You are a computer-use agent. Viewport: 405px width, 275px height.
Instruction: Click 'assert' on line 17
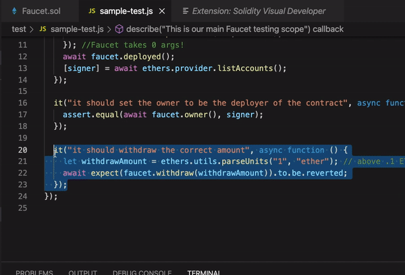[x=77, y=114]
